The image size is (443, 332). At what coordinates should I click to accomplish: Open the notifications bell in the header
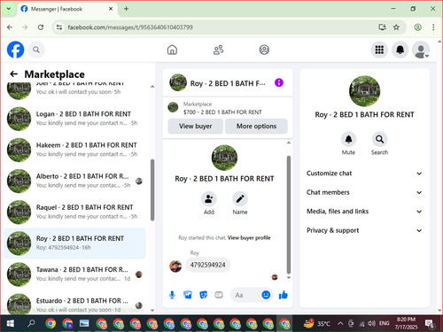click(400, 50)
